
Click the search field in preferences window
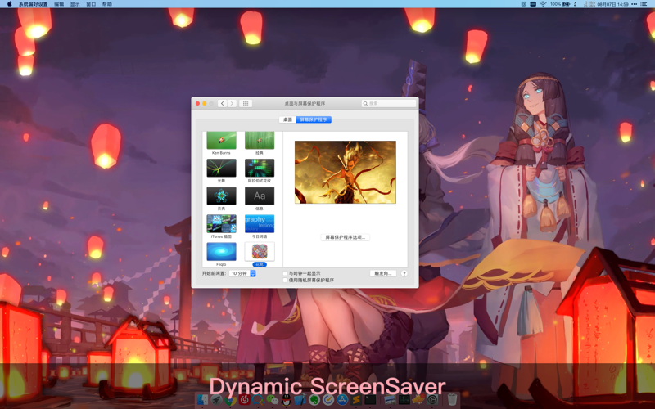[389, 104]
